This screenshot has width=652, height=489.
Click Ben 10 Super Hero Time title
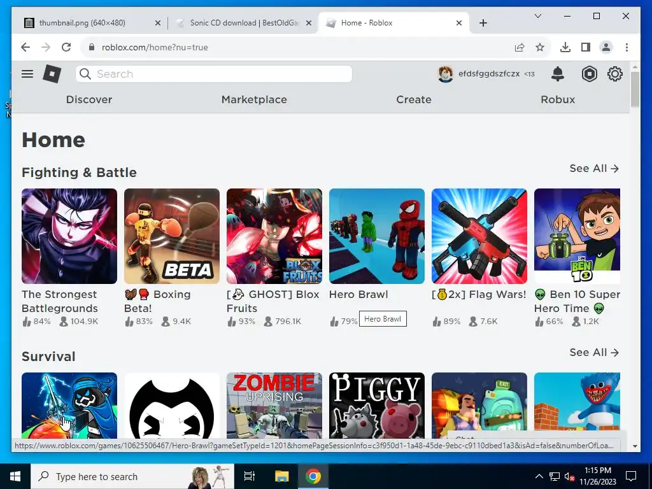click(577, 301)
